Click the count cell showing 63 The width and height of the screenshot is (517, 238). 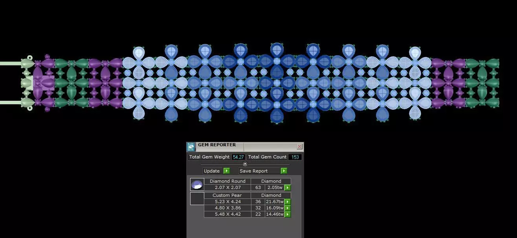coord(258,187)
